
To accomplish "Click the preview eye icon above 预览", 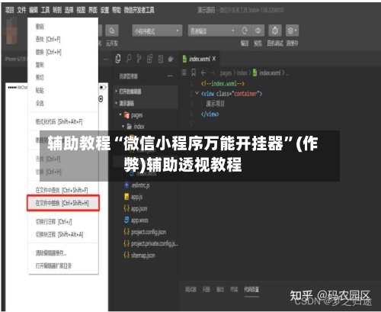I will point(258,31).
